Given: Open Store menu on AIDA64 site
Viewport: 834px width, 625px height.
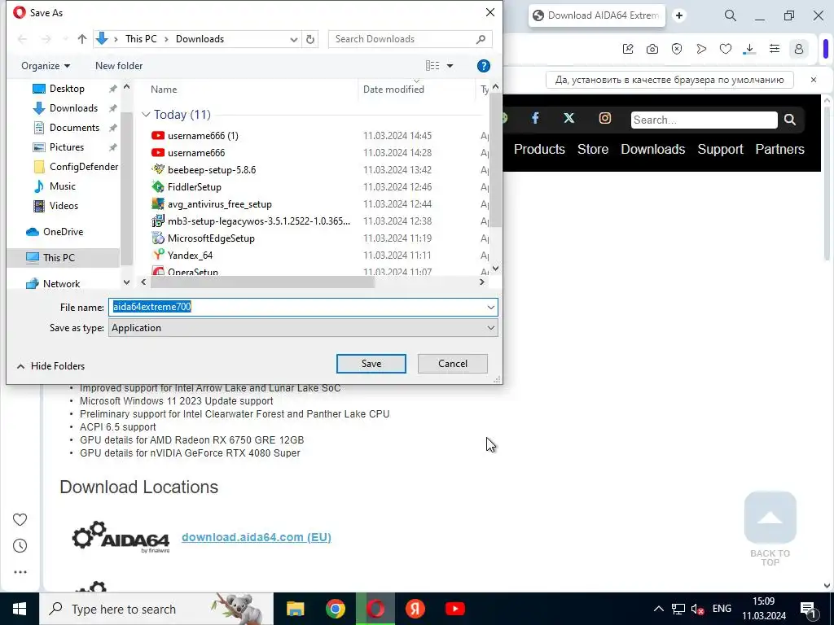Looking at the screenshot, I should (593, 150).
